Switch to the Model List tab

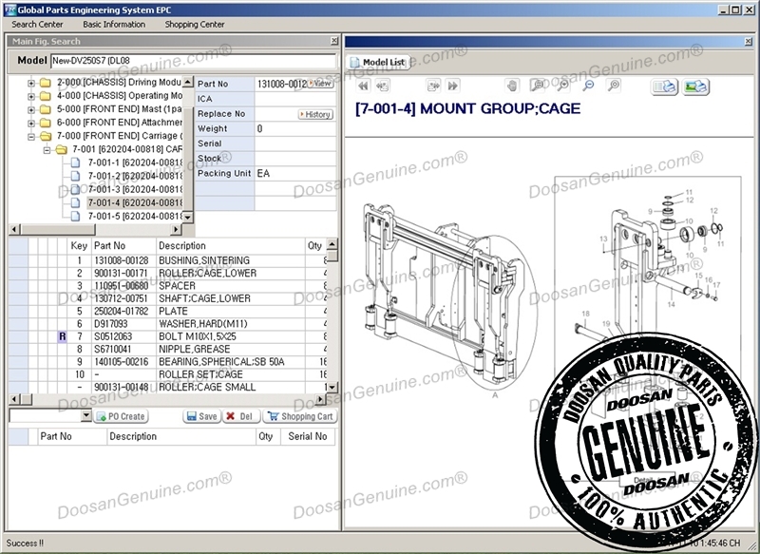[x=378, y=63]
